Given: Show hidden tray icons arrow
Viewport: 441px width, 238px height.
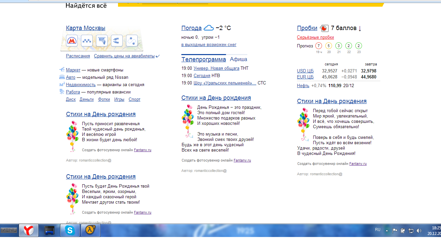Looking at the screenshot, I should 387,231.
